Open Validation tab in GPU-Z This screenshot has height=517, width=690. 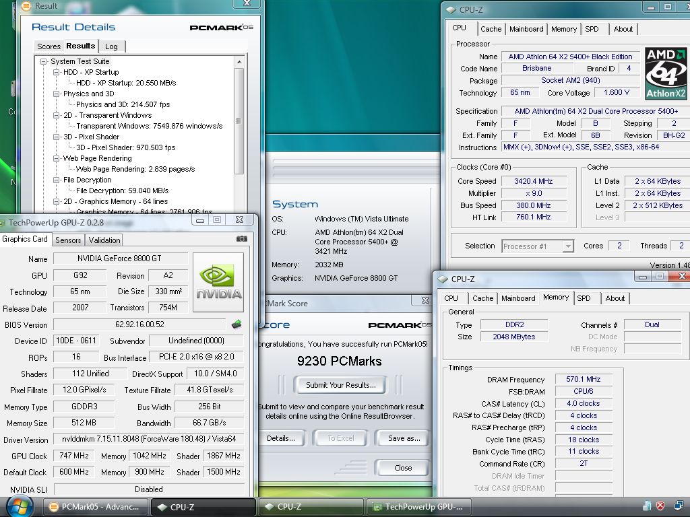click(x=104, y=240)
